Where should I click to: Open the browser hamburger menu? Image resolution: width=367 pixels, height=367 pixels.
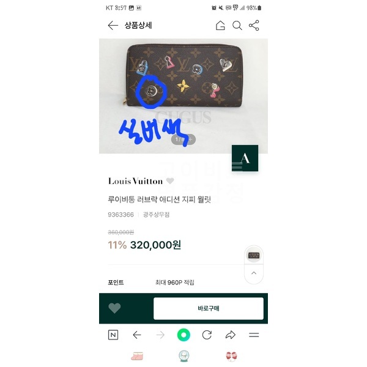[x=254, y=335]
